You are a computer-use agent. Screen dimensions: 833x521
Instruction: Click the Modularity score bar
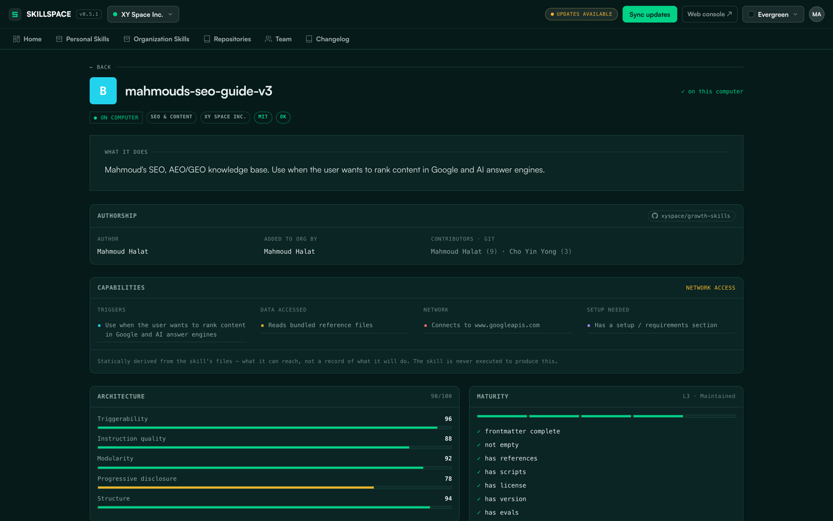click(x=274, y=468)
